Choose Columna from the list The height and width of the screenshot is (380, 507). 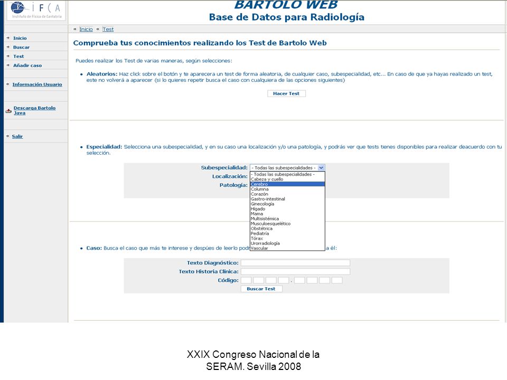click(x=287, y=189)
